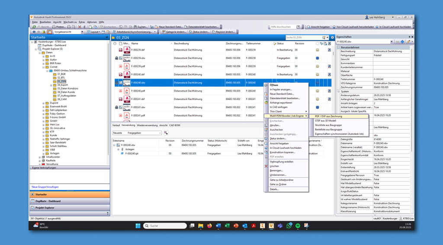Switch to the CAD BOM tab
Viewport: 443px width, 245px height.
(174, 125)
